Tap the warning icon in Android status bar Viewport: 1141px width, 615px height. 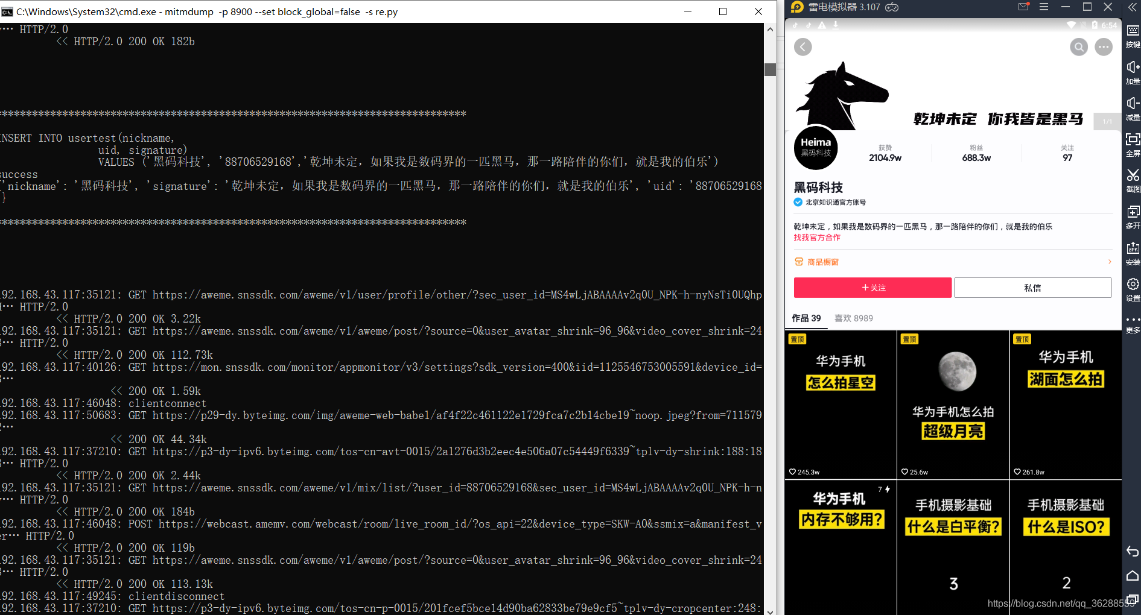tap(822, 25)
